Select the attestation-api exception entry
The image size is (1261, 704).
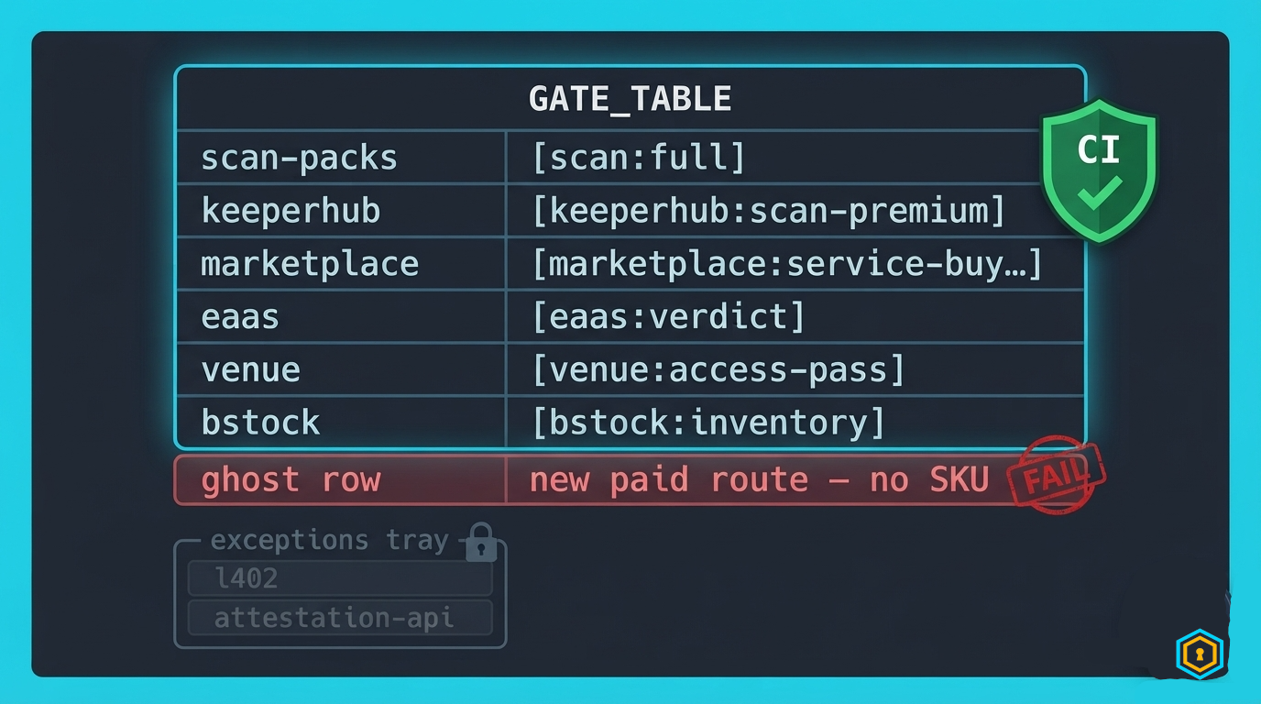340,618
